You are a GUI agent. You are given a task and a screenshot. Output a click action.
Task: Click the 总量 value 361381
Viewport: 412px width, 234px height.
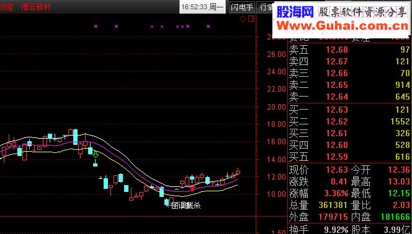333,206
